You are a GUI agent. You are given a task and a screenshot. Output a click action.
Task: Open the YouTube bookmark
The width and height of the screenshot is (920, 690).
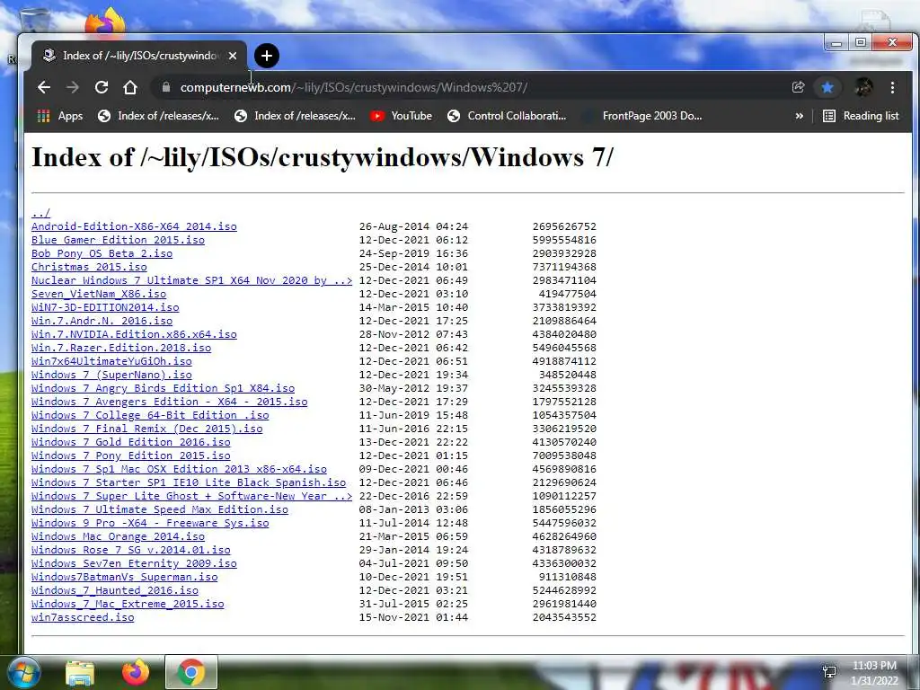pos(402,116)
